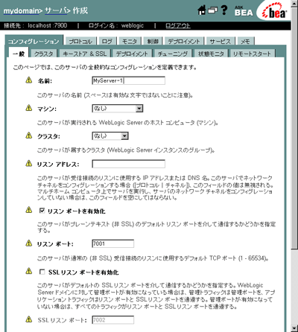Screen dimensions: 298x332
Task: Open the リモートスタート sub-tab
Action: click(252, 54)
